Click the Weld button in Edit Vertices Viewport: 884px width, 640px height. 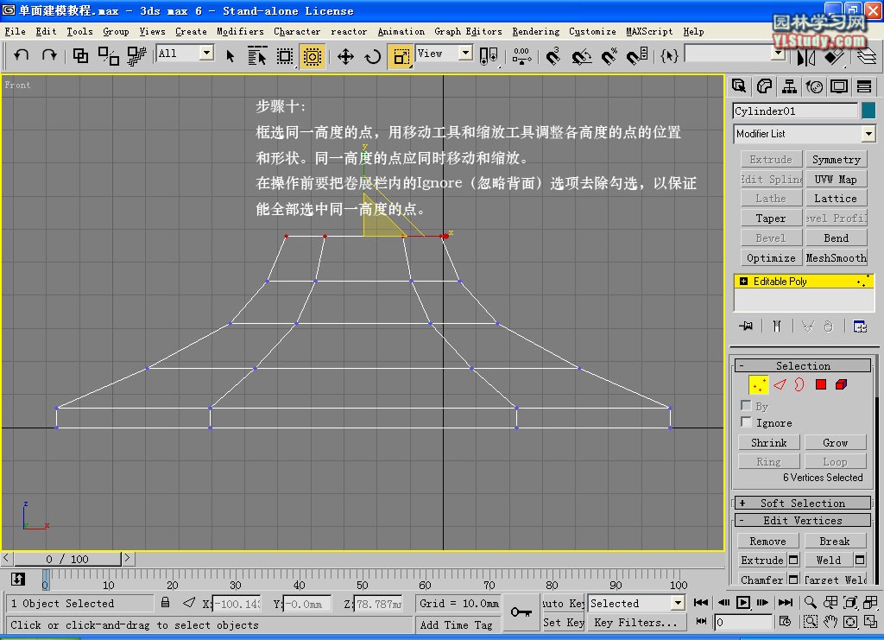click(x=829, y=560)
